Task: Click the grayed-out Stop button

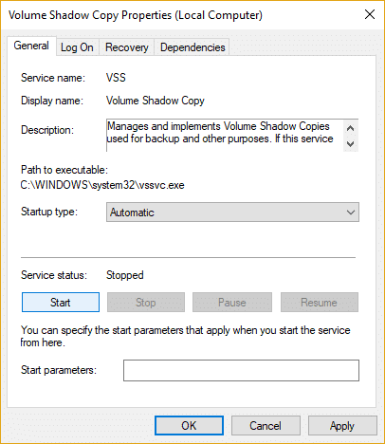Action: (146, 303)
